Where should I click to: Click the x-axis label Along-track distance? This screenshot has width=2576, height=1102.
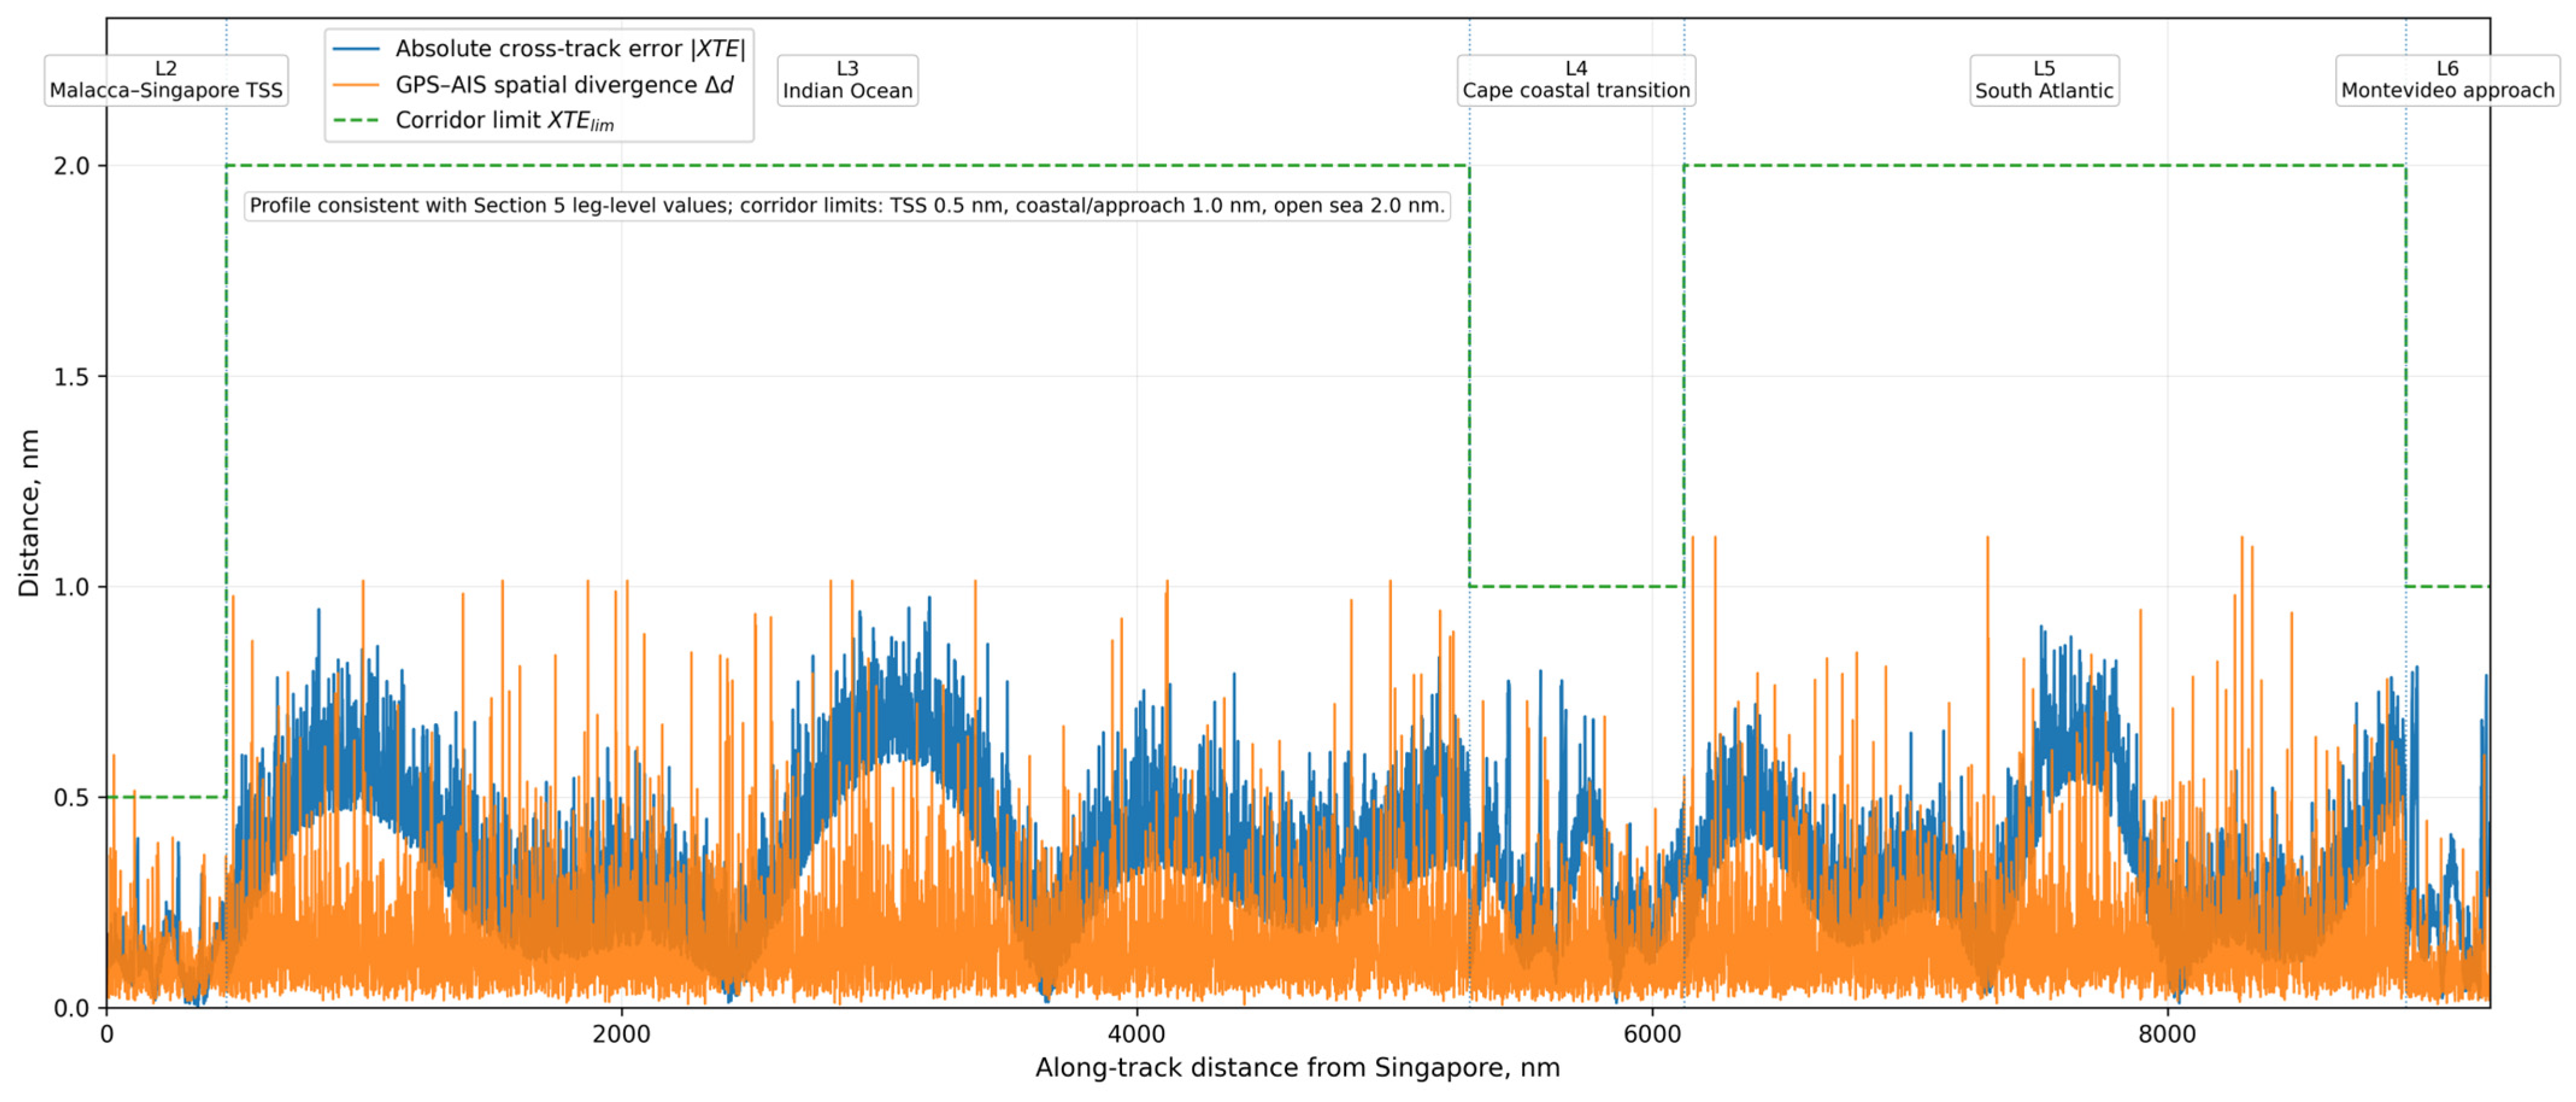(1297, 1068)
